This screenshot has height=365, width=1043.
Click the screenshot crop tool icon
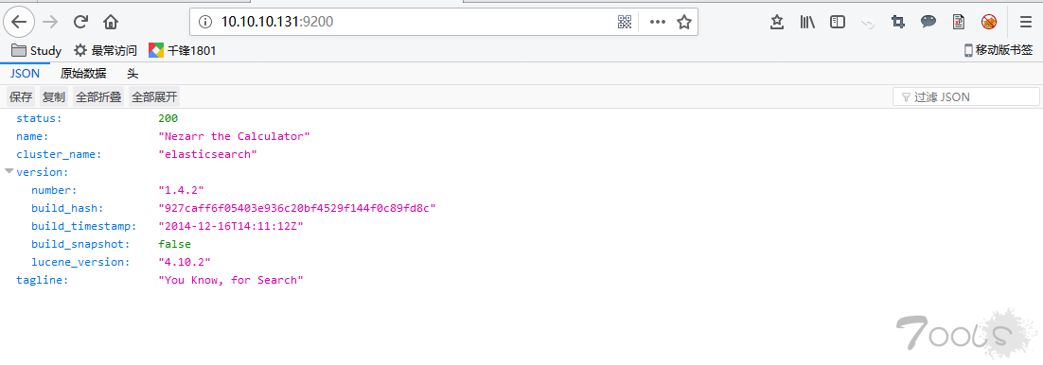898,22
